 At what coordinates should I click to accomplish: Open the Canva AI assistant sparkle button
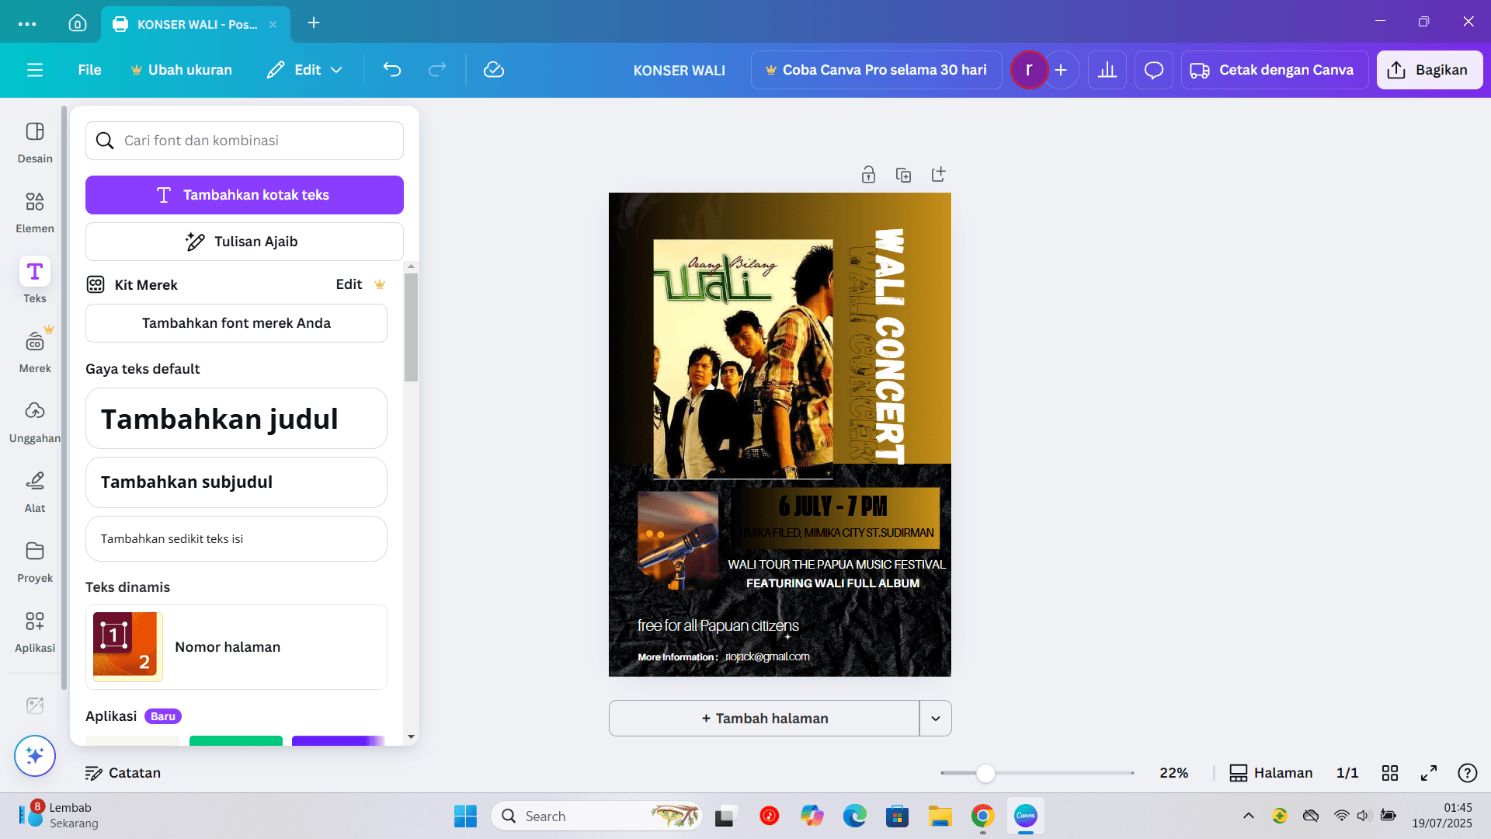[35, 755]
